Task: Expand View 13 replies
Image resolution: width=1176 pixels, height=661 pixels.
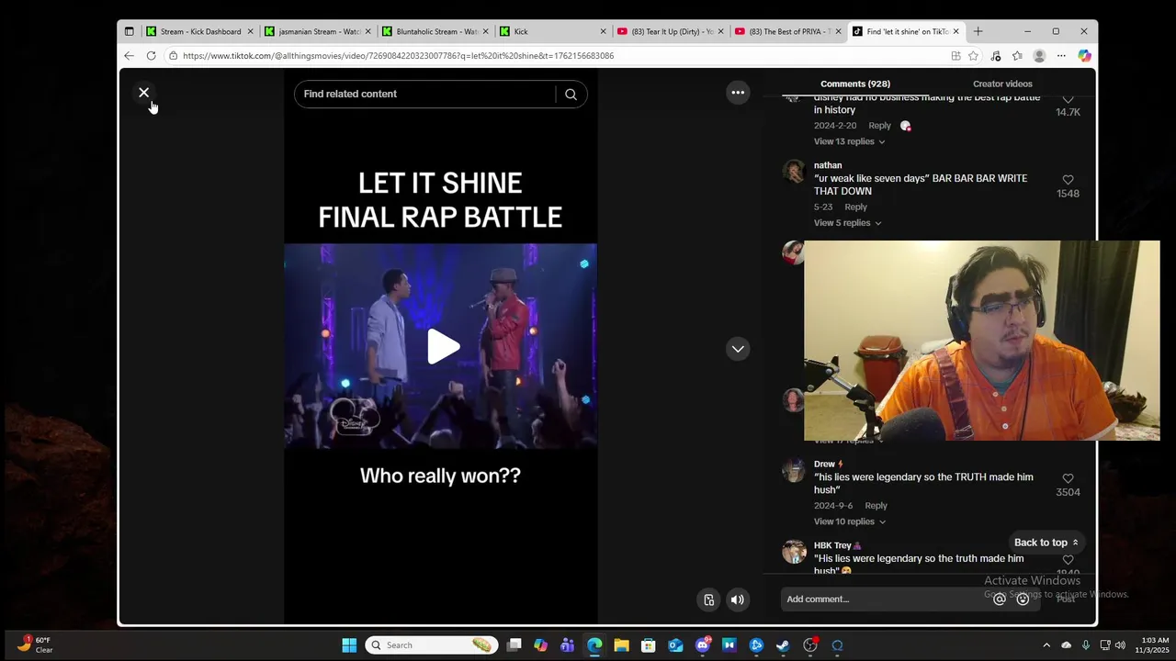Action: pos(849,141)
